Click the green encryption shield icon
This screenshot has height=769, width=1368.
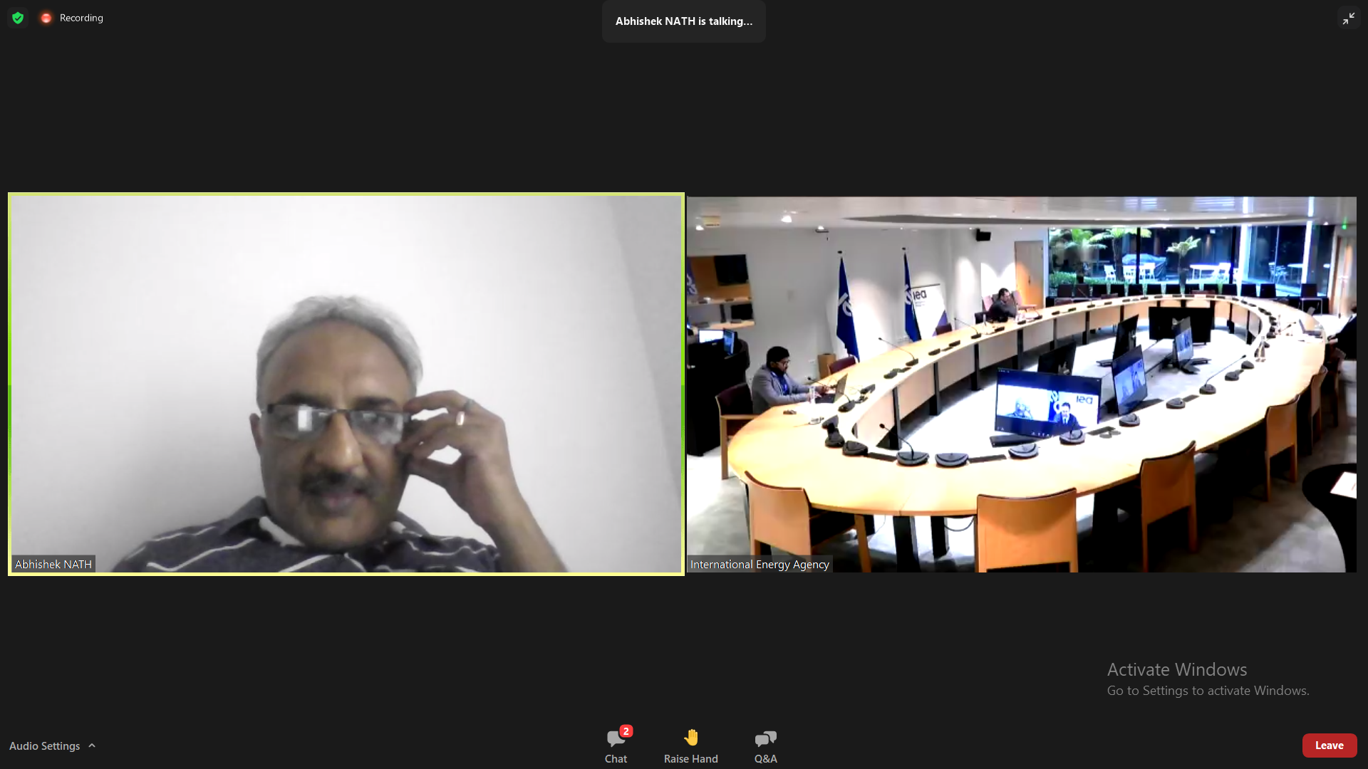18,18
